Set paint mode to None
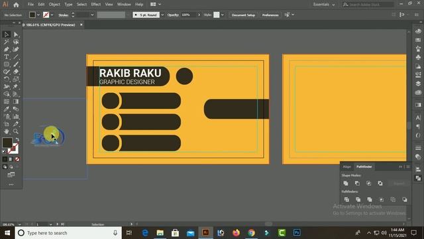424x239 pixels. pos(17,159)
